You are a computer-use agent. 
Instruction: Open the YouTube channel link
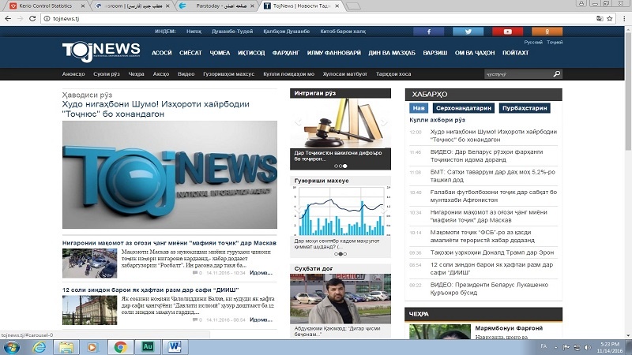click(507, 32)
